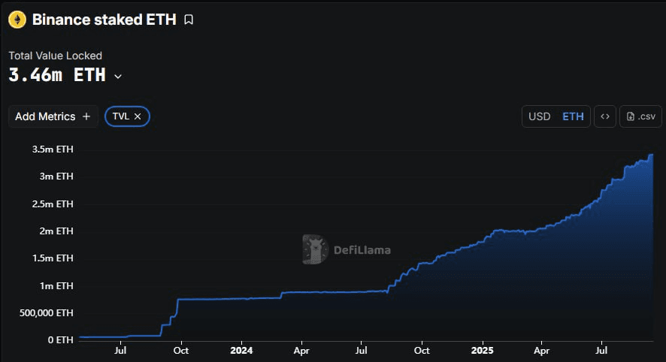Select the TVL metric chip label
The height and width of the screenshot is (362, 666).
tap(120, 116)
